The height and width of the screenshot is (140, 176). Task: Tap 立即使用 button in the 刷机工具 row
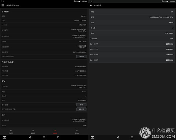pyautogui.click(x=81, y=109)
